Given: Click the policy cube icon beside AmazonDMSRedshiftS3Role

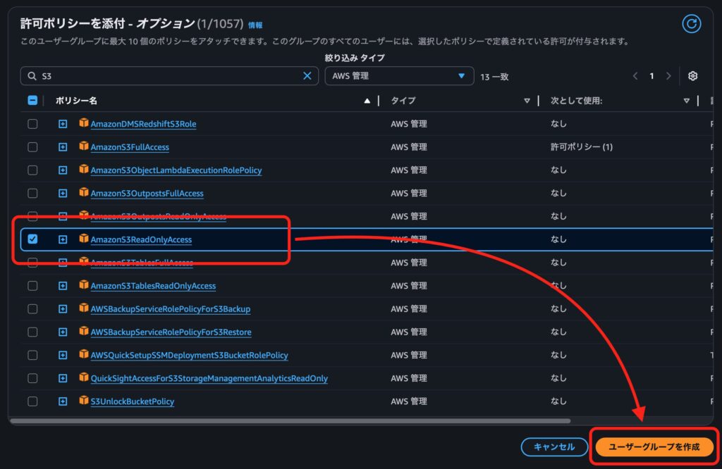Looking at the screenshot, I should pos(83,123).
